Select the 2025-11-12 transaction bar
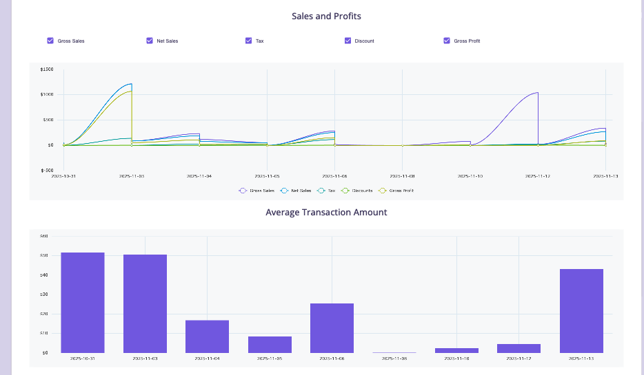644x375 pixels. (x=519, y=348)
